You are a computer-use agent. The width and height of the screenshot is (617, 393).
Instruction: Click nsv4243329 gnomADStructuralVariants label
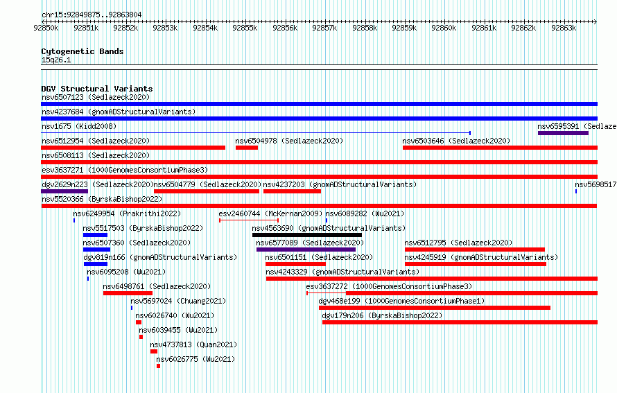coord(342,272)
